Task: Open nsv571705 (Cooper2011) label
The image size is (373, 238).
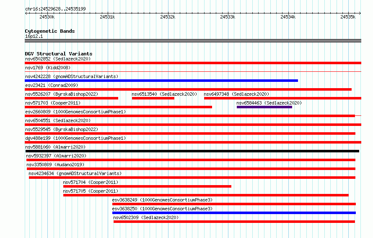Action: 91,191
